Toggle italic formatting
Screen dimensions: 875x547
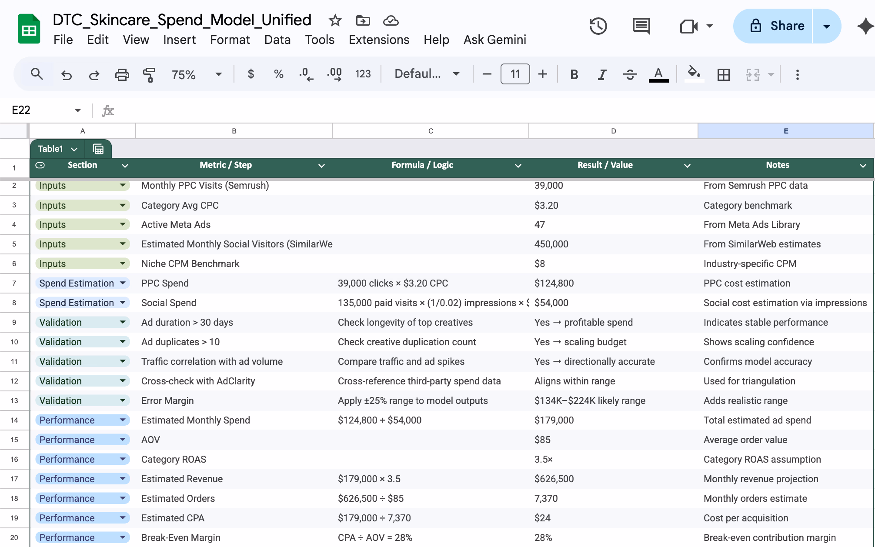pyautogui.click(x=601, y=74)
